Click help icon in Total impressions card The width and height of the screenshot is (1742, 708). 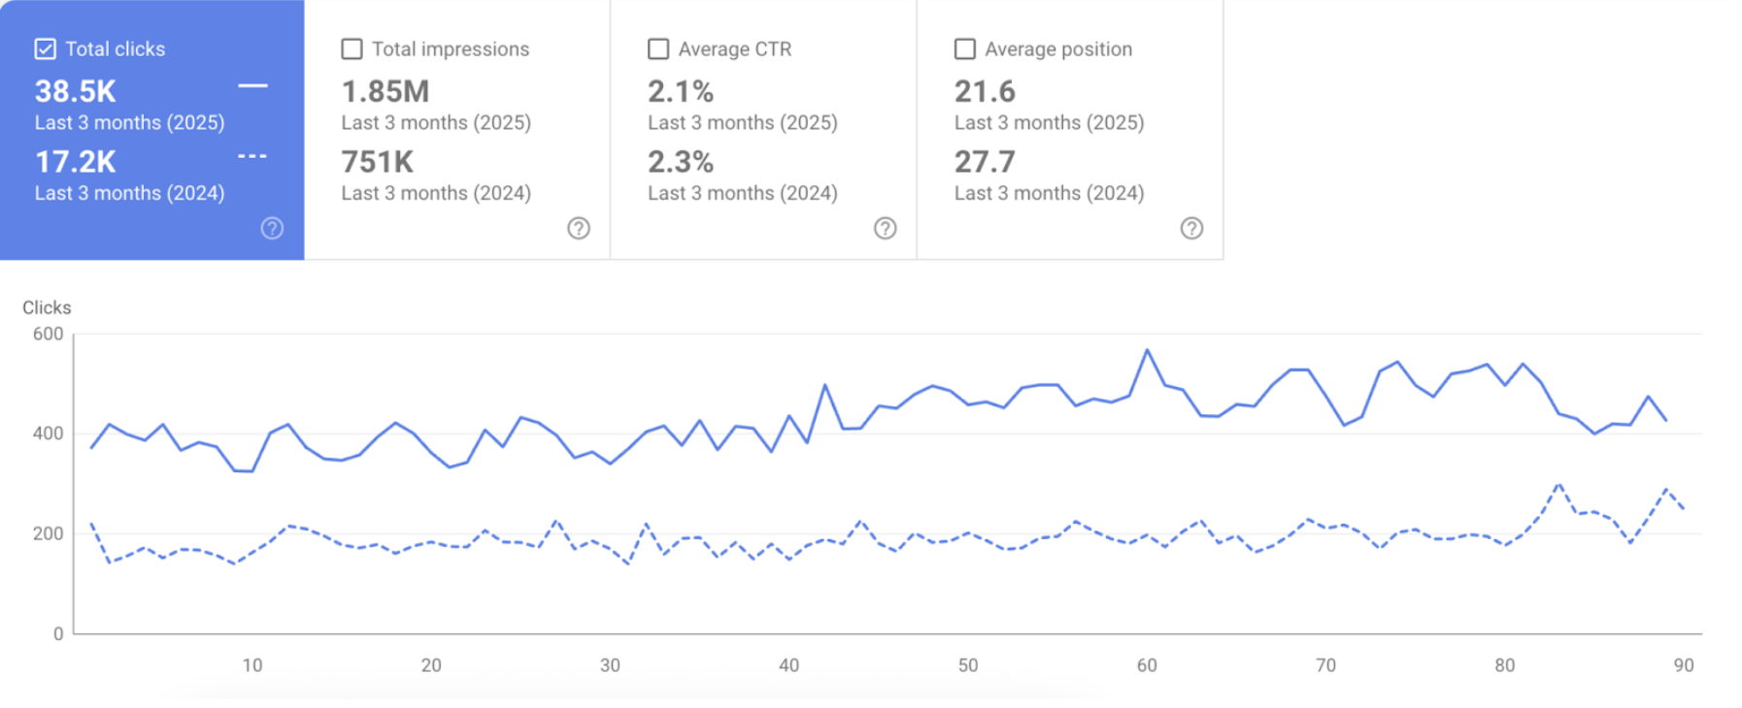[x=579, y=228]
